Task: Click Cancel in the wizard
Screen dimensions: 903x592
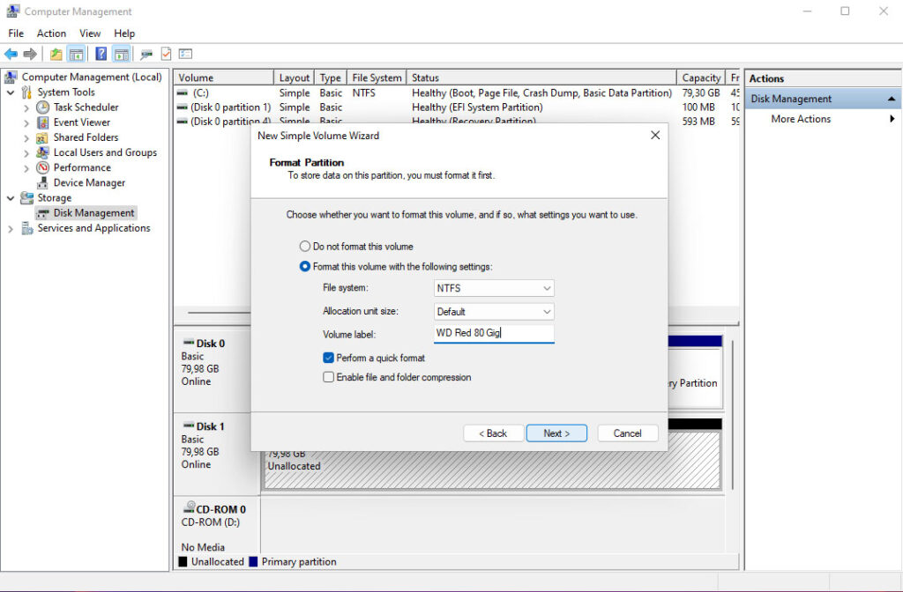Action: click(x=627, y=433)
